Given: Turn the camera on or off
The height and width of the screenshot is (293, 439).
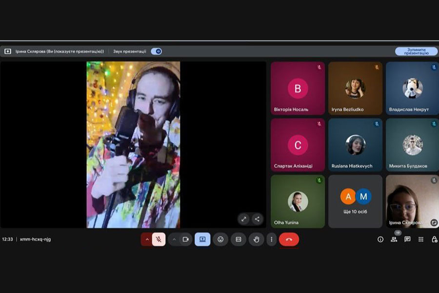Looking at the screenshot, I should pos(186,239).
